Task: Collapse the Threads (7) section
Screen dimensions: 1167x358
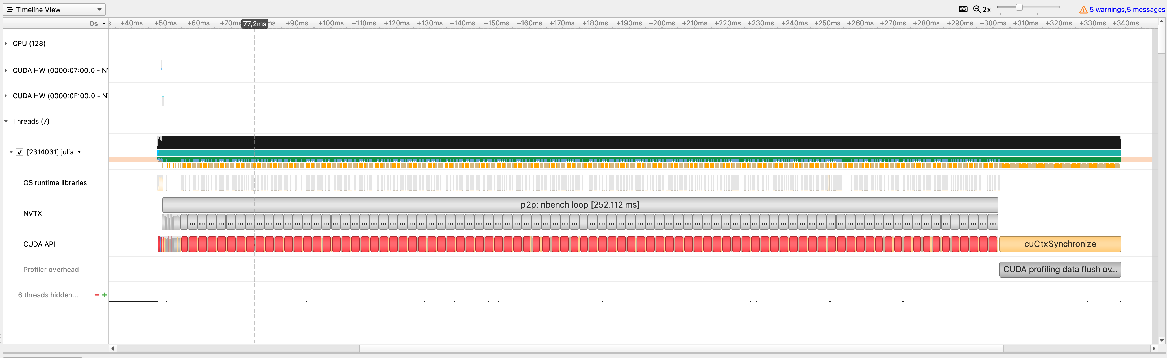Action: point(5,121)
